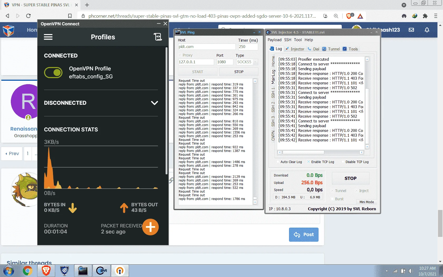This screenshot has width=443, height=277.
Task: Open the Tool menu in SVL Injector
Action: [x=298, y=40]
